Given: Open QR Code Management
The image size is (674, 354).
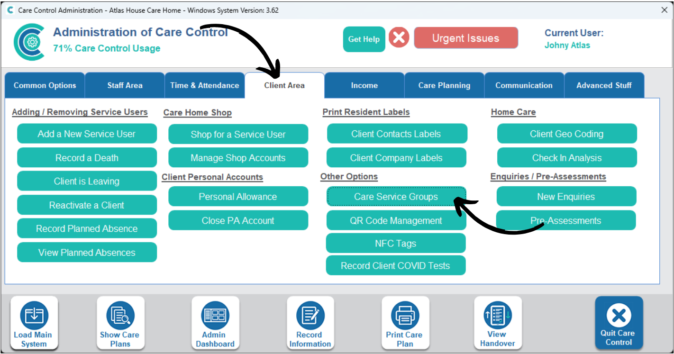Looking at the screenshot, I should 396,220.
